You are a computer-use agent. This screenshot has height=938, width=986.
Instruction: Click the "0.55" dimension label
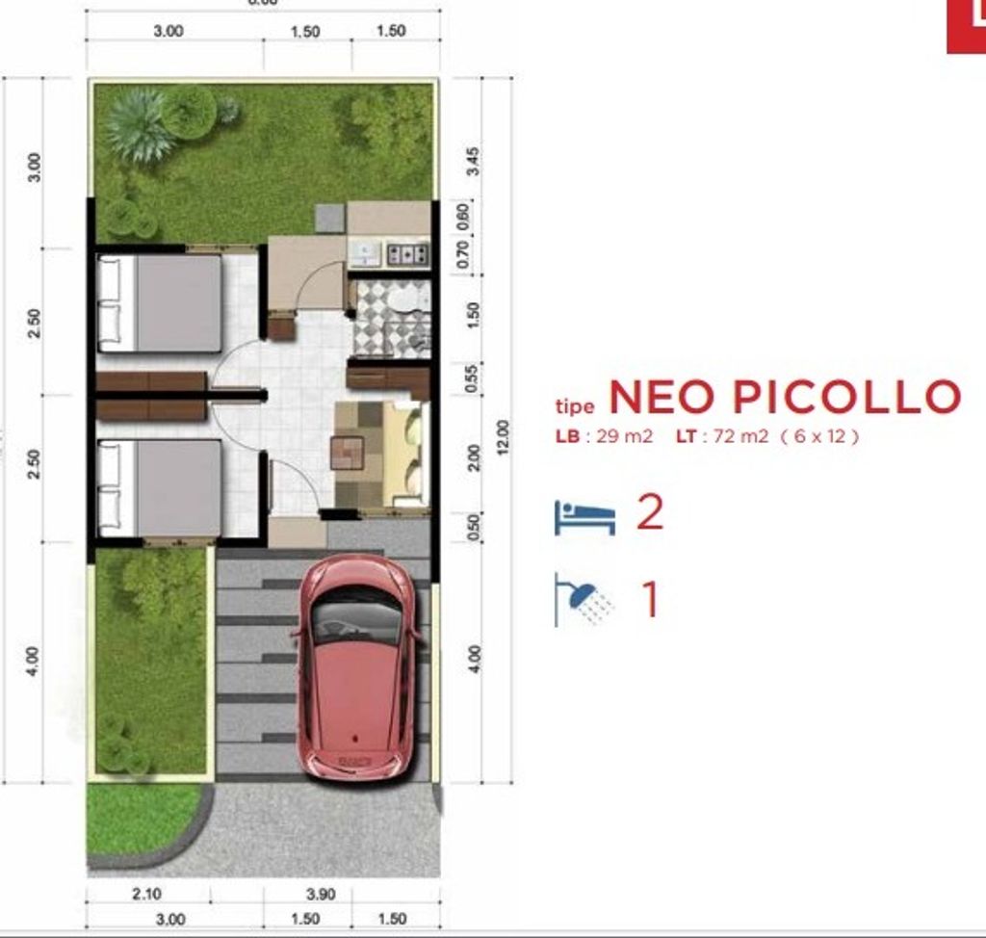[472, 378]
